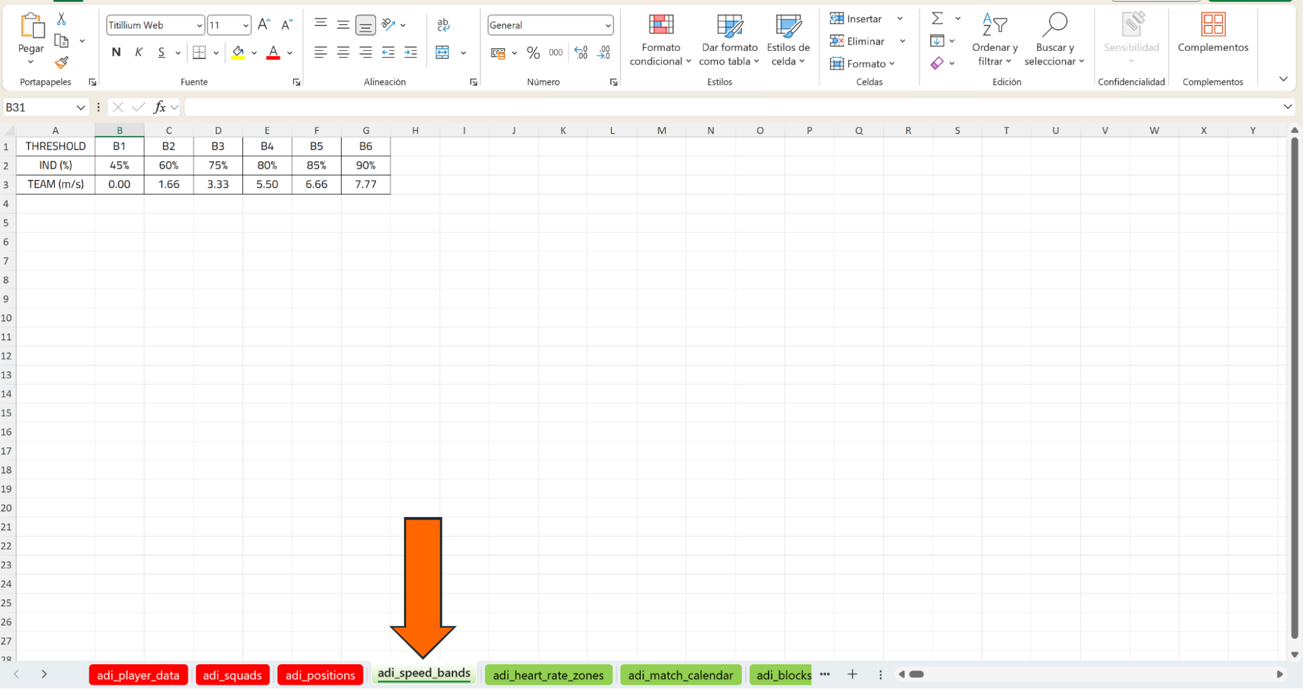Click Ordenar y filtrar button
1303x689 pixels.
(x=995, y=40)
